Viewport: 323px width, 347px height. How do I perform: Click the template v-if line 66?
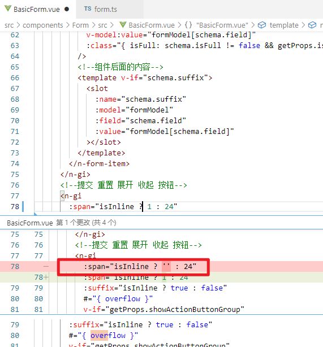tap(145, 78)
